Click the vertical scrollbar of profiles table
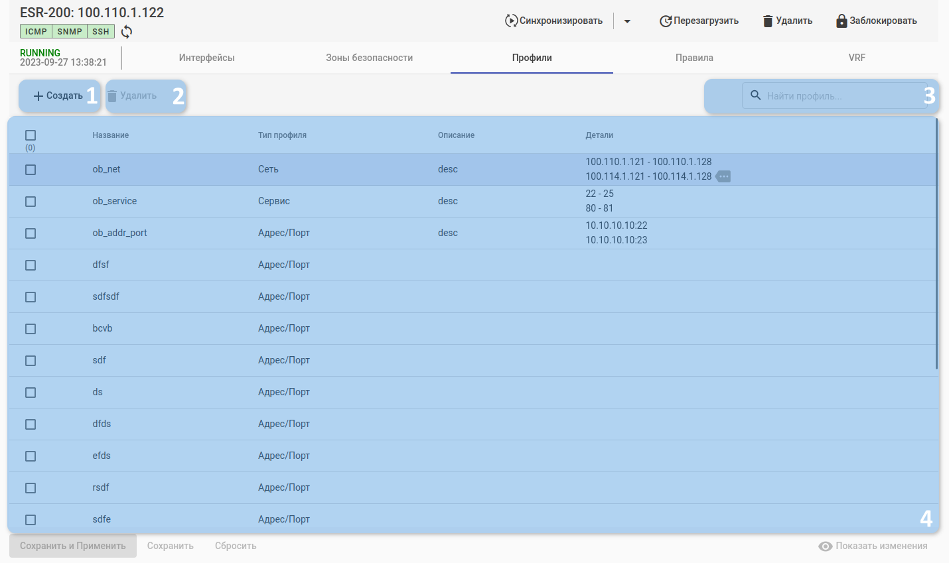 pos(936,243)
